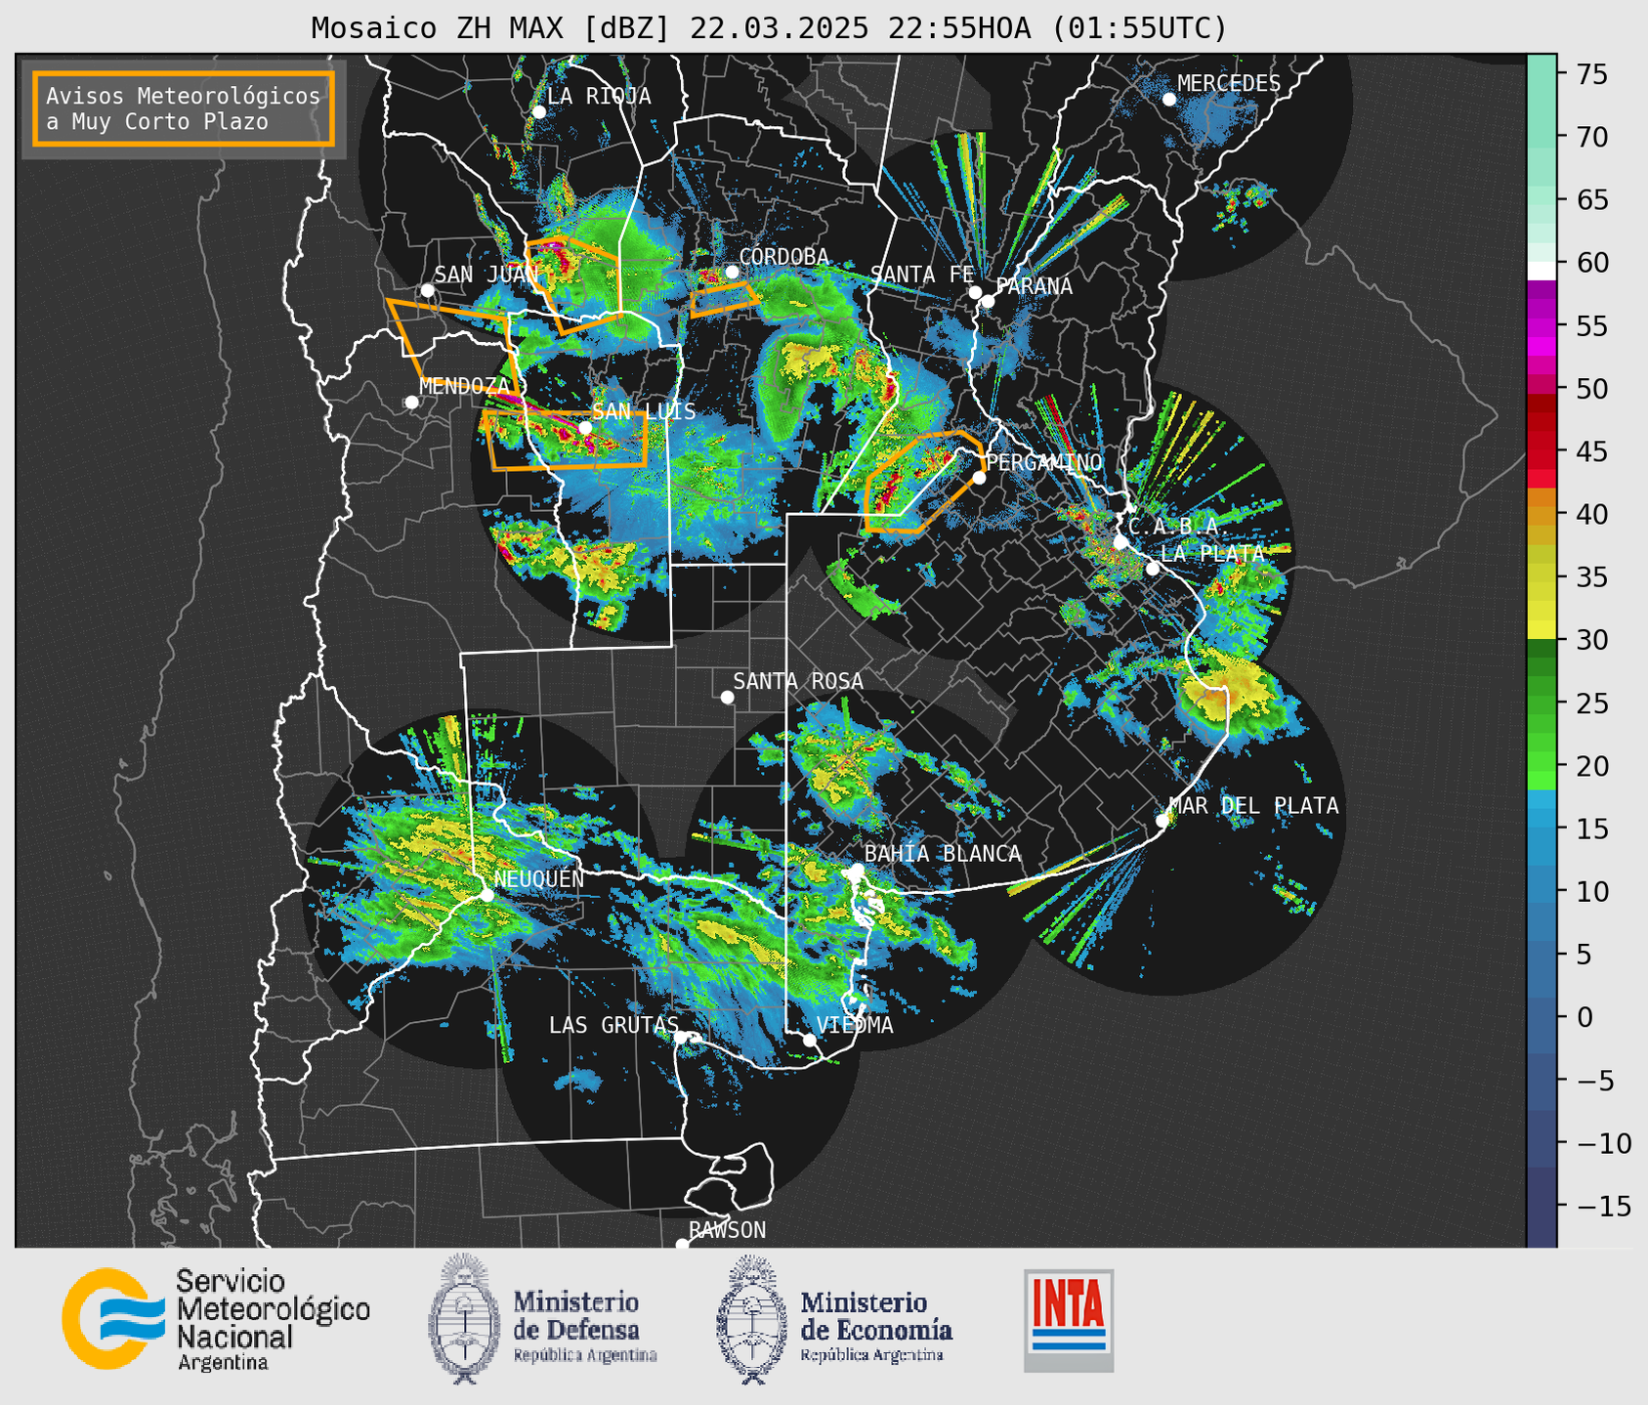This screenshot has width=1648, height=1405.
Task: Click the orange warning polygon south of San Juan
Action: [453, 347]
